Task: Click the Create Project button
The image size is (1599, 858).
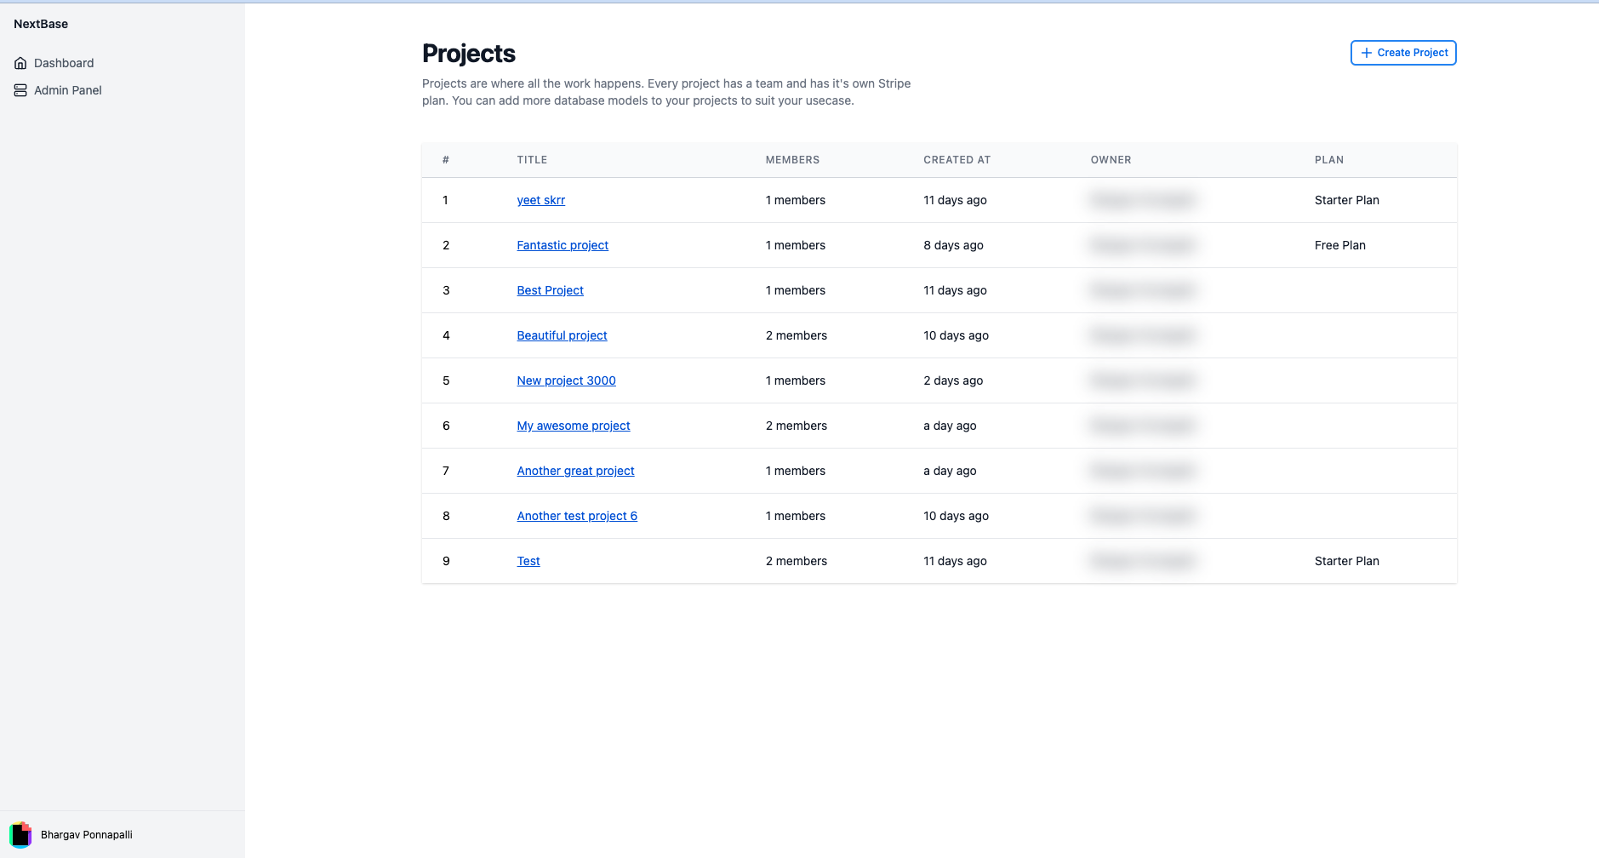Action: click(1403, 53)
